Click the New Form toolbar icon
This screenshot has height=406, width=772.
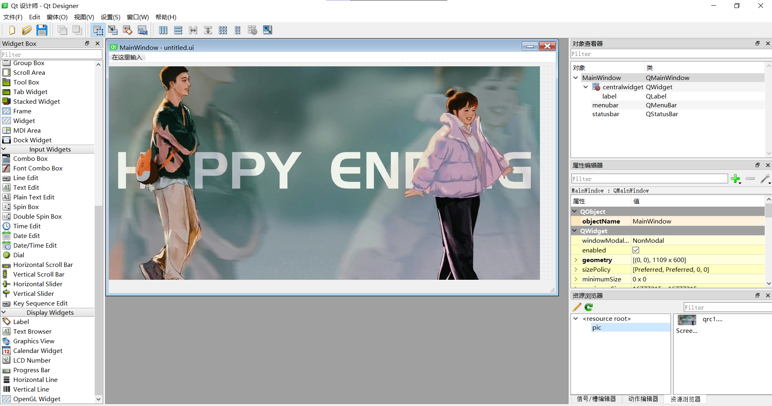pyautogui.click(x=12, y=30)
